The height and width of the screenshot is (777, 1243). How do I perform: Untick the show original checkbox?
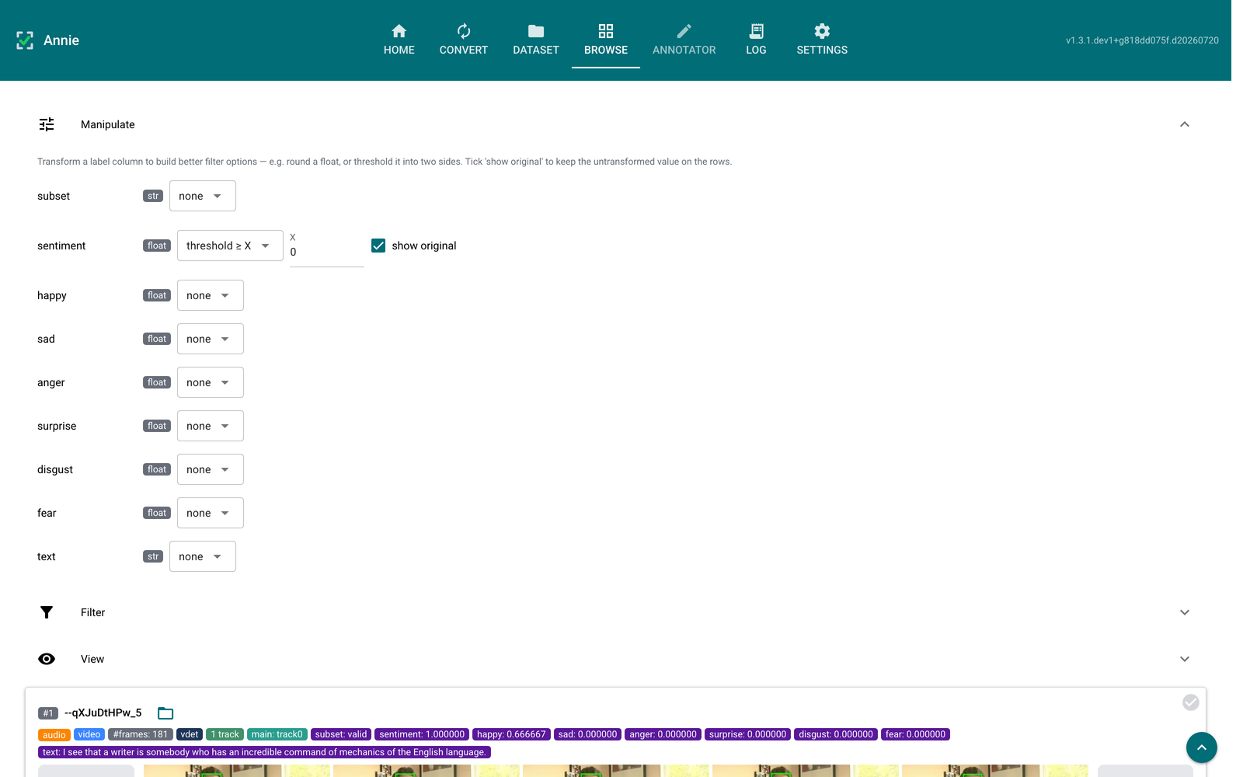point(378,246)
